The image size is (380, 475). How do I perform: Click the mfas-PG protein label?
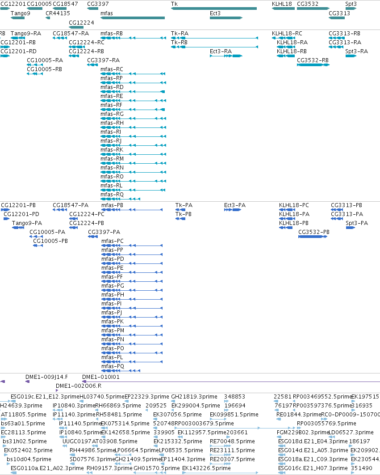(113, 286)
